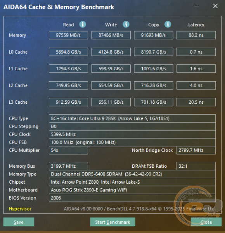Image resolution: width=225 pixels, height=233 pixels.
Task: Click the AIDA64 Cache & Memory Benchmark title
Action: click(x=59, y=7)
